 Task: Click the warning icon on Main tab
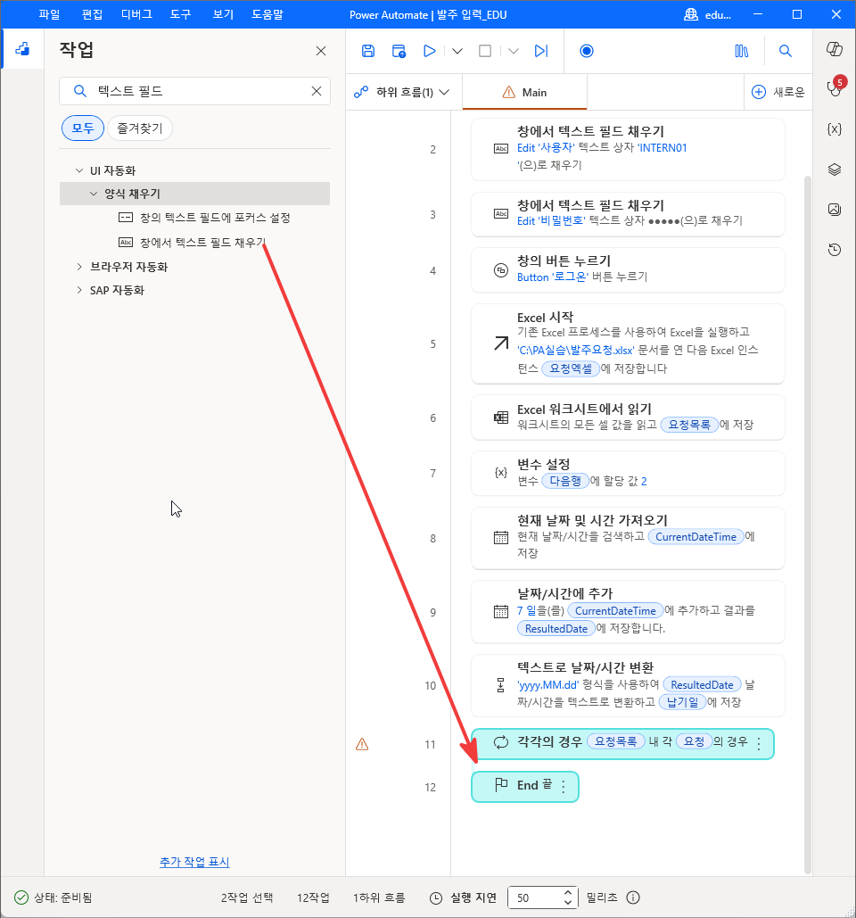[x=509, y=93]
